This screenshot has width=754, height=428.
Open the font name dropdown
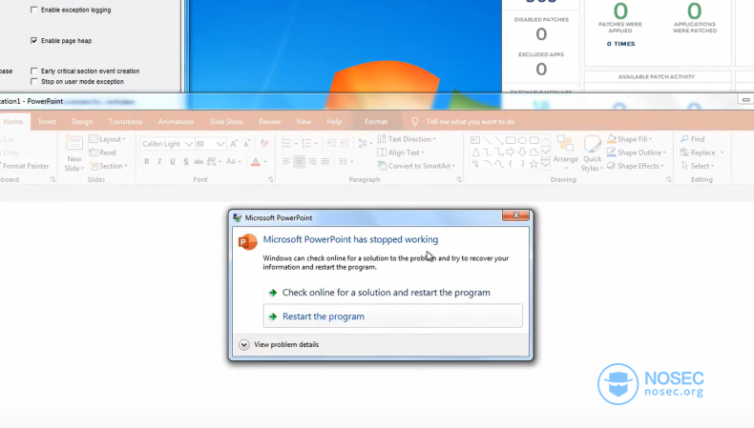click(189, 144)
